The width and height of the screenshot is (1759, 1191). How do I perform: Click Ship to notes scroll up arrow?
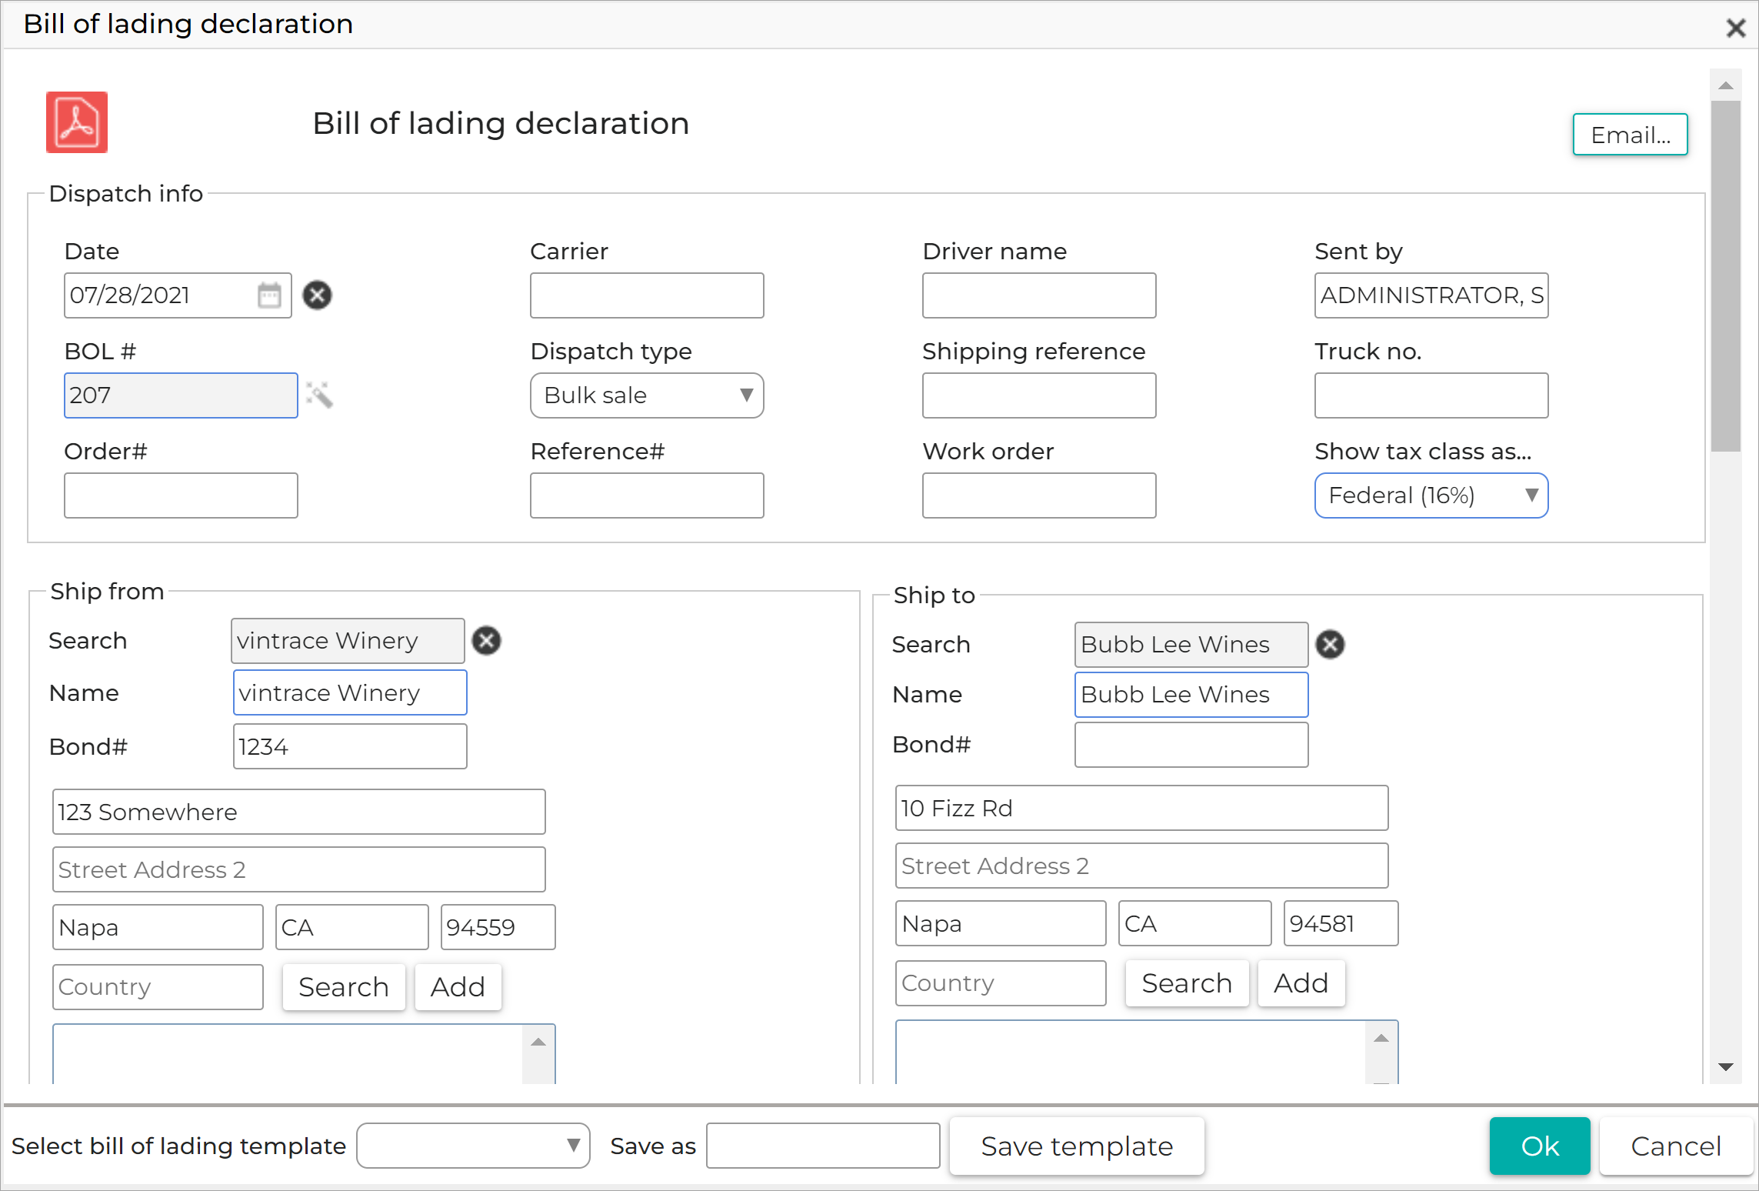(1381, 1038)
